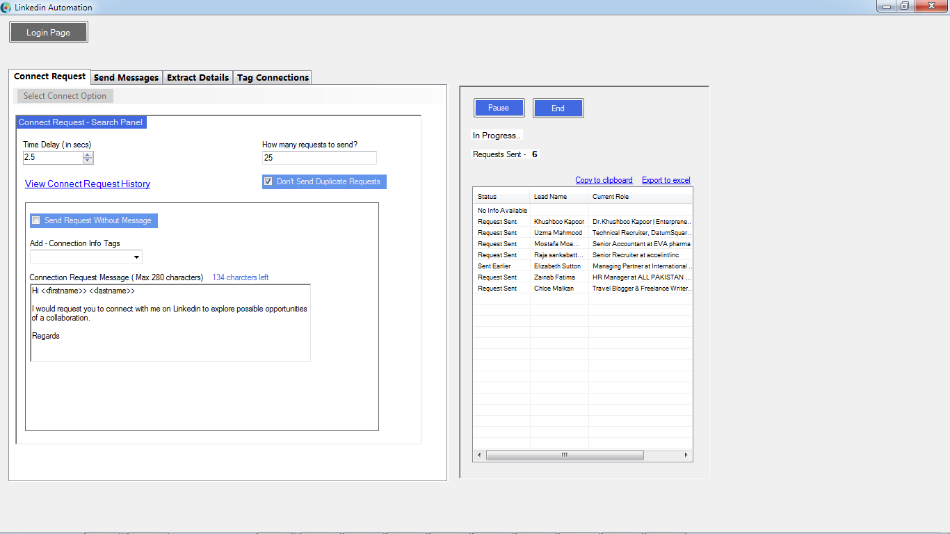Screen dimensions: 950x534
Task: Click the results table scroll left arrow
Action: click(479, 455)
